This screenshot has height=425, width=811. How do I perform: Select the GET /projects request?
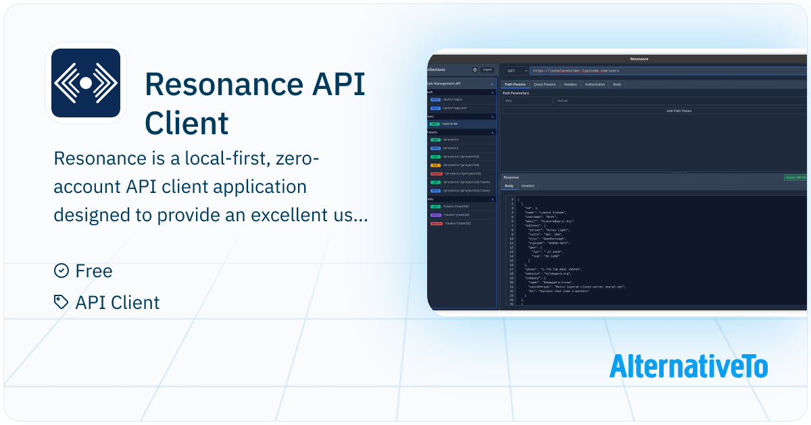pos(462,140)
